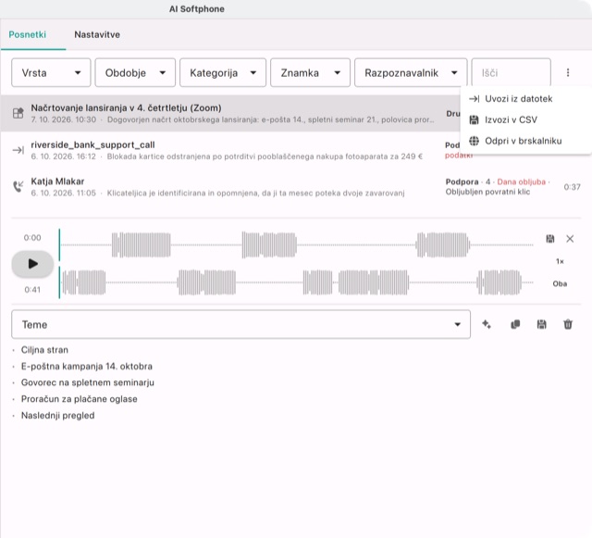Expand the Razpoznavalnik dropdown
This screenshot has height=538, width=592.
pyautogui.click(x=411, y=72)
